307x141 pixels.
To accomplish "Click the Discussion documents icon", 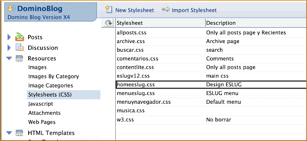I will [x=19, y=48].
